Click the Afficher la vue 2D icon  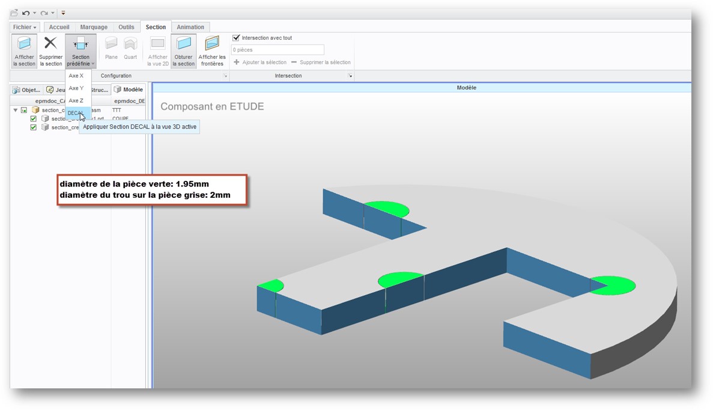(157, 44)
